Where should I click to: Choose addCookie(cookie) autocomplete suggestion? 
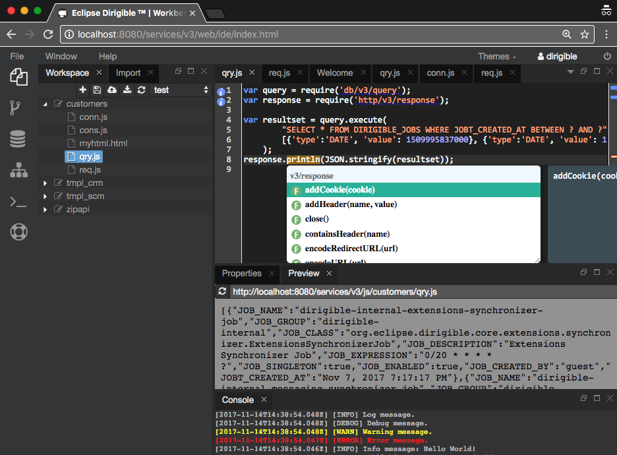pos(413,190)
